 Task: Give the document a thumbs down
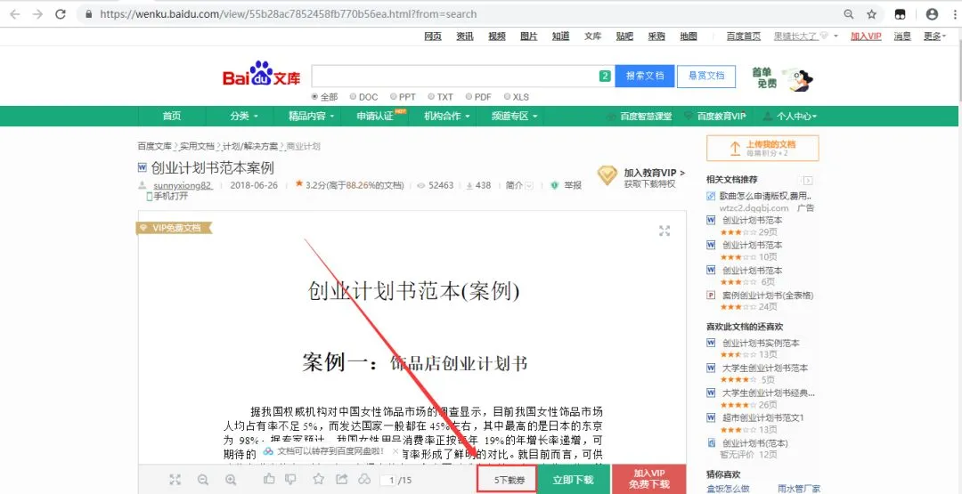290,479
